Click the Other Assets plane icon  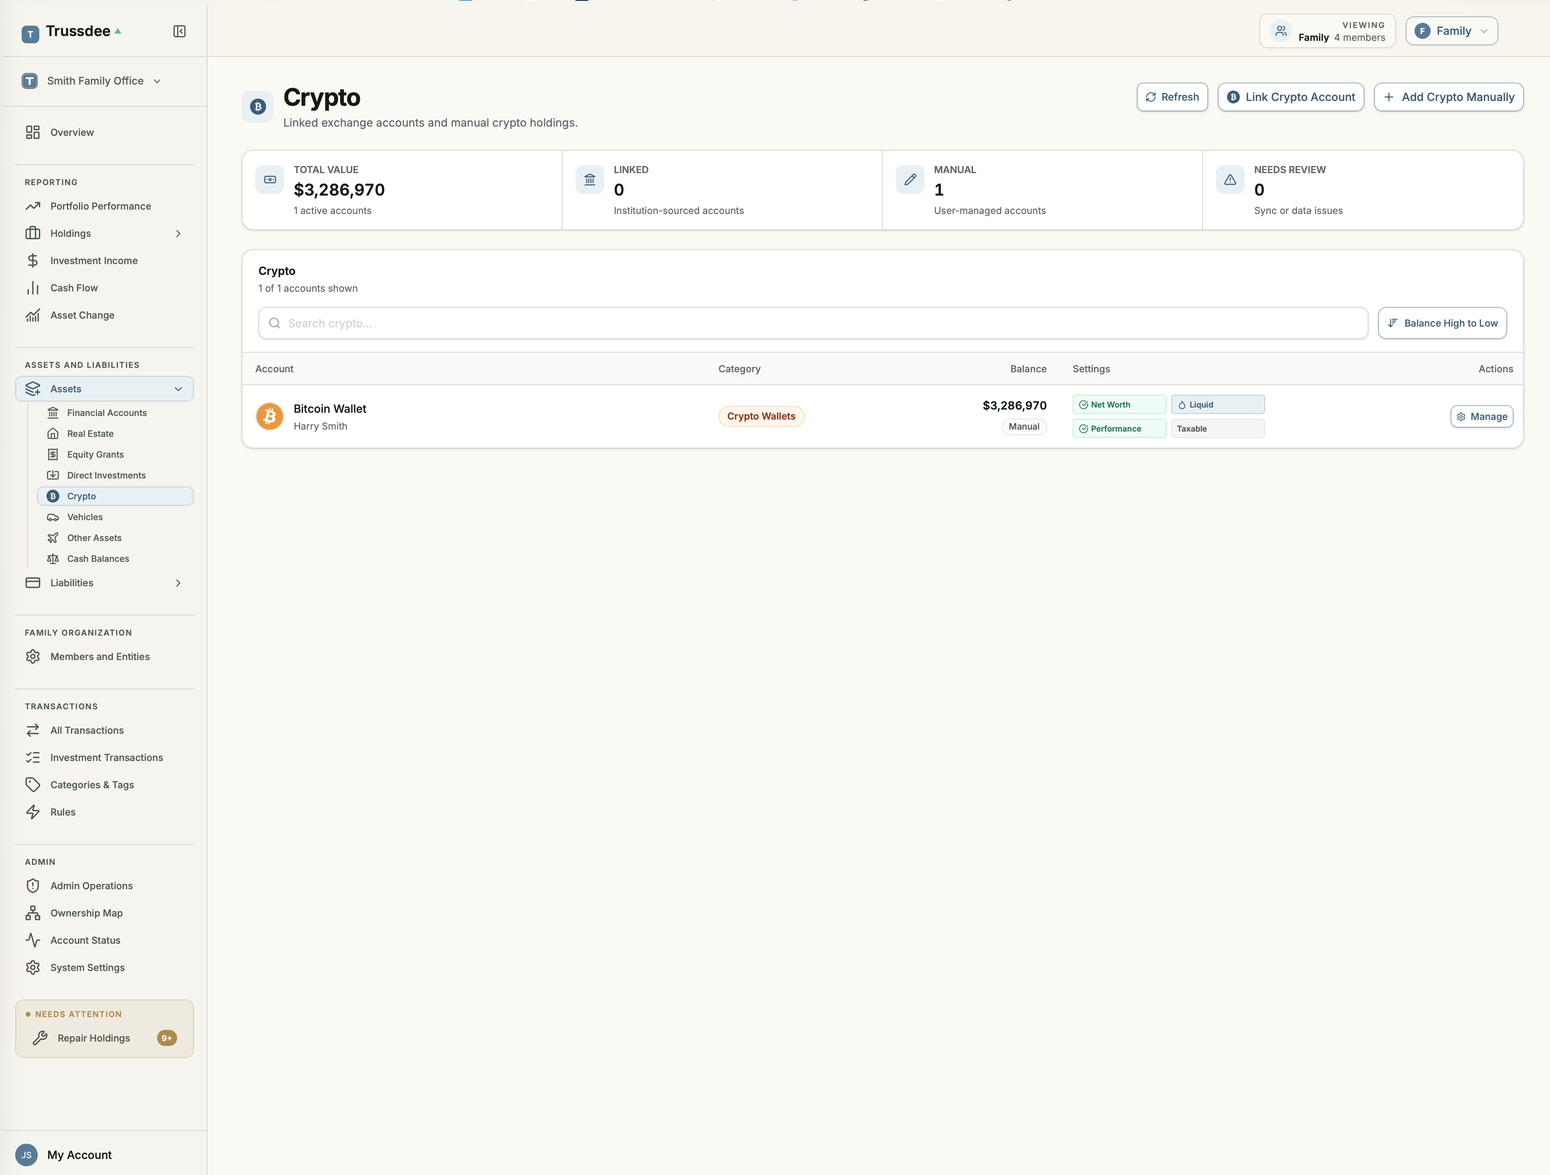click(52, 538)
